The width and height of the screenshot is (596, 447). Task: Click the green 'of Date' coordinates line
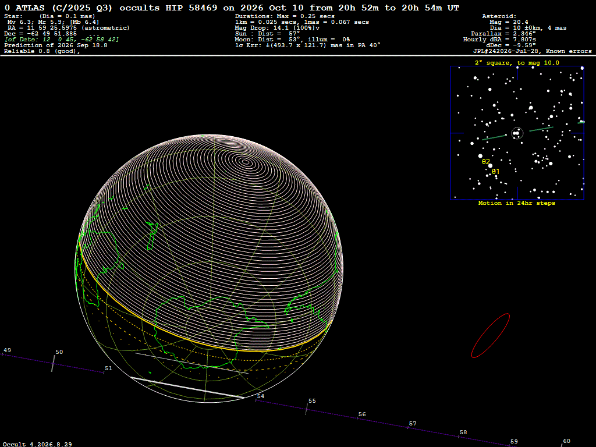click(x=61, y=40)
